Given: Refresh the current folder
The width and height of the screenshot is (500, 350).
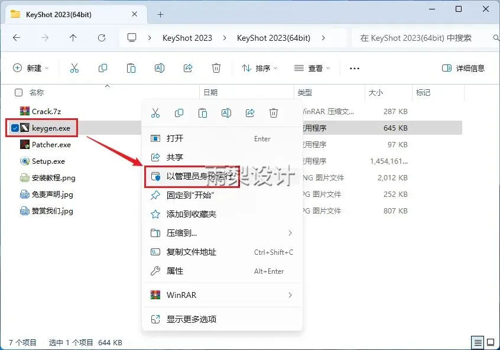Looking at the screenshot, I should [102, 38].
